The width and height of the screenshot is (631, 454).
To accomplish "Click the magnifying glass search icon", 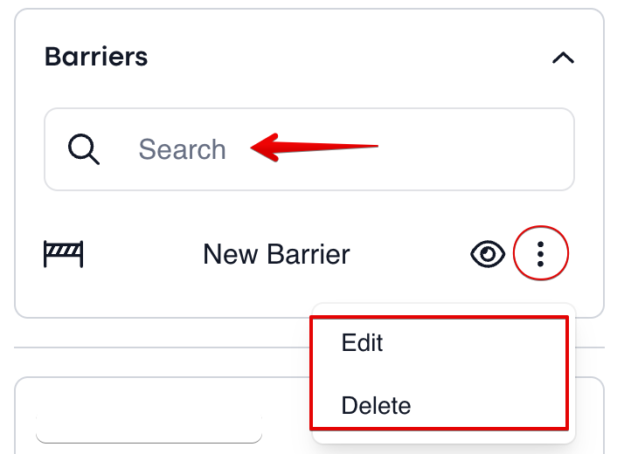I will pos(84,149).
